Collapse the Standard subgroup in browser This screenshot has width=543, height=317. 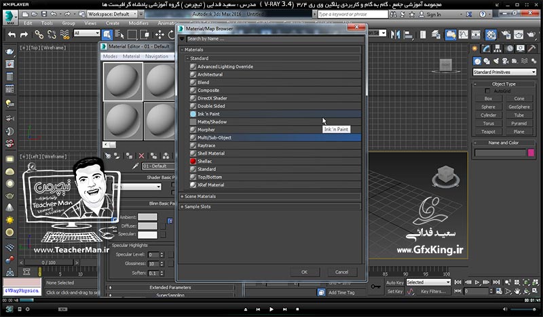[x=188, y=58]
